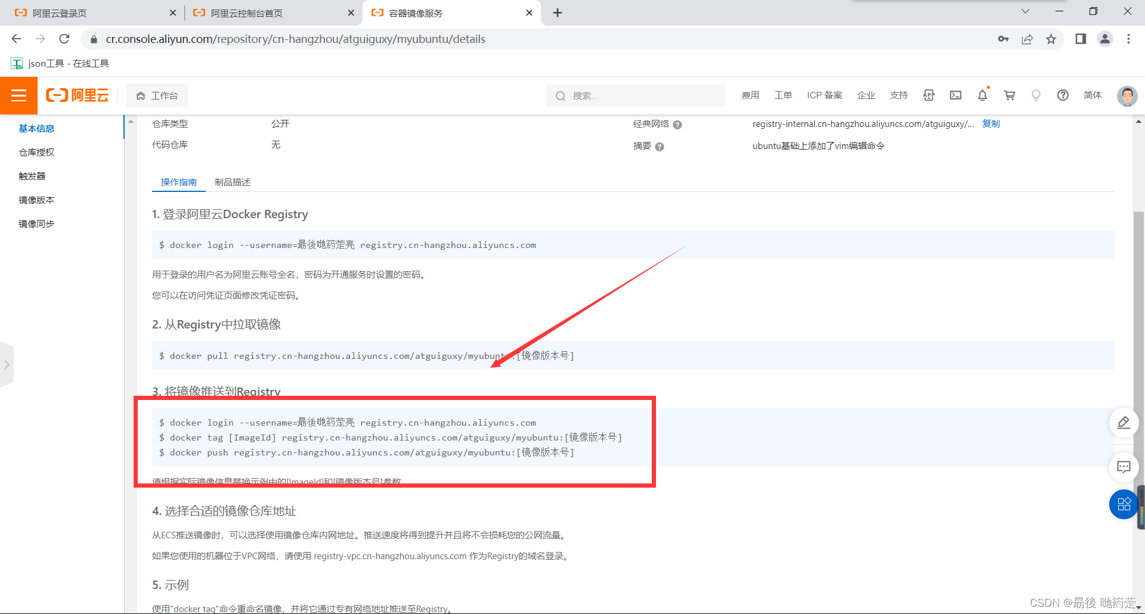The image size is (1145, 614).
Task: Click the docker tag command line
Action: pyautogui.click(x=391, y=438)
